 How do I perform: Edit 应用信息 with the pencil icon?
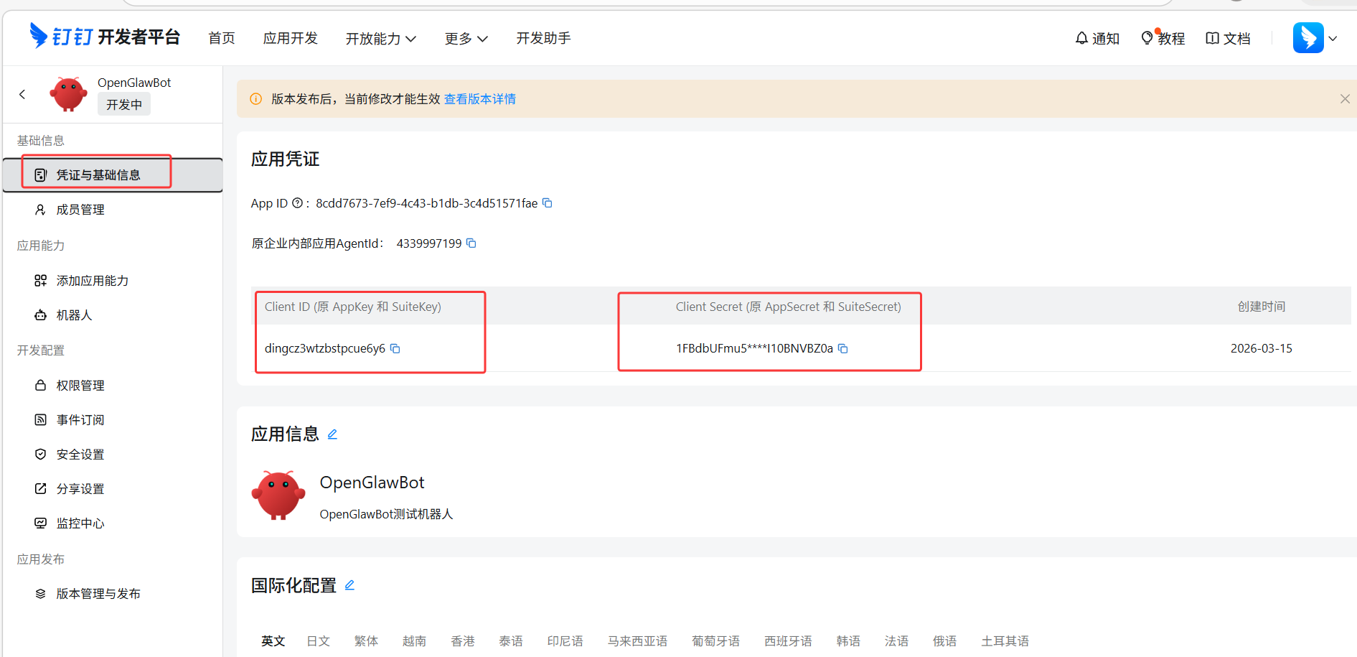[332, 434]
